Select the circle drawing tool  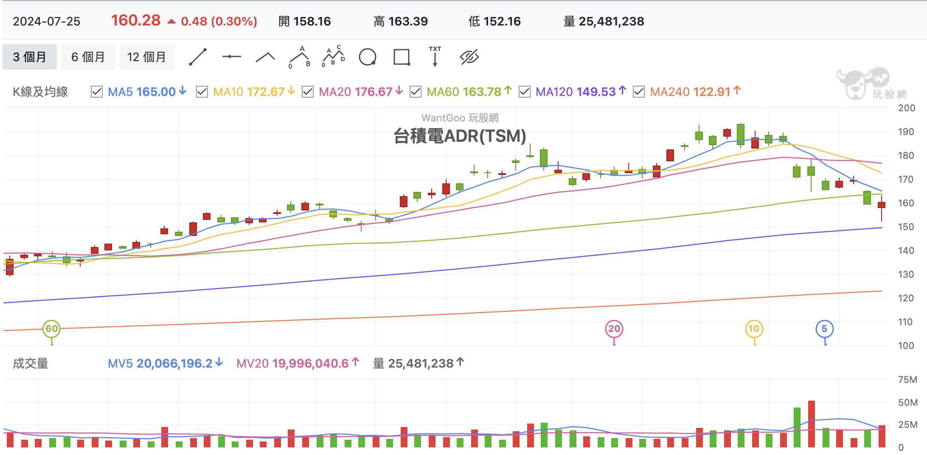click(x=368, y=57)
